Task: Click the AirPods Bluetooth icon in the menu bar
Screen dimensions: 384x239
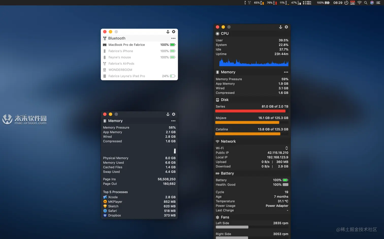Action: (x=249, y=3)
